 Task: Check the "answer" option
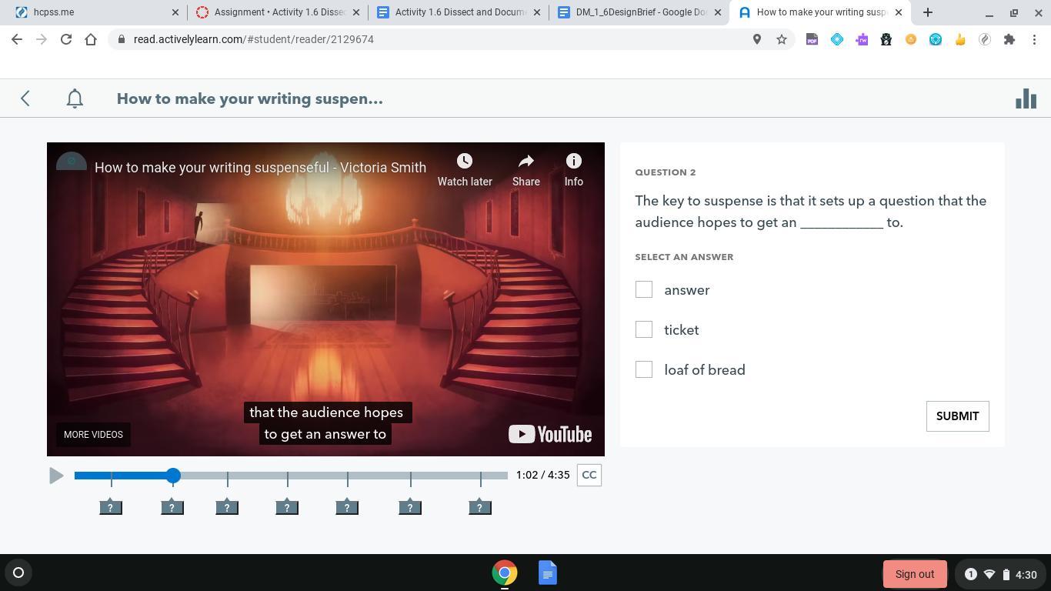(x=644, y=289)
